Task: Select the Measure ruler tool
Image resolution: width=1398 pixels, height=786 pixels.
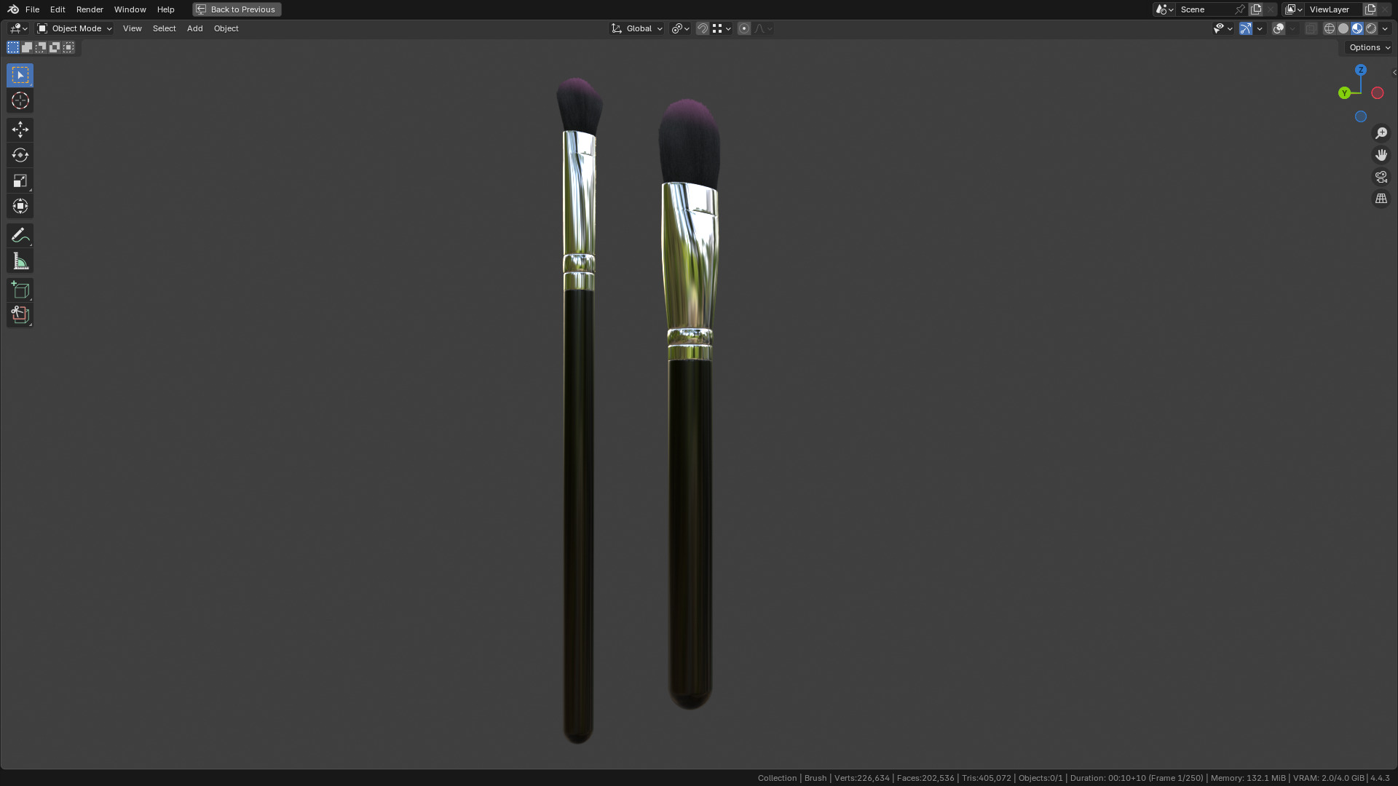Action: 20,261
